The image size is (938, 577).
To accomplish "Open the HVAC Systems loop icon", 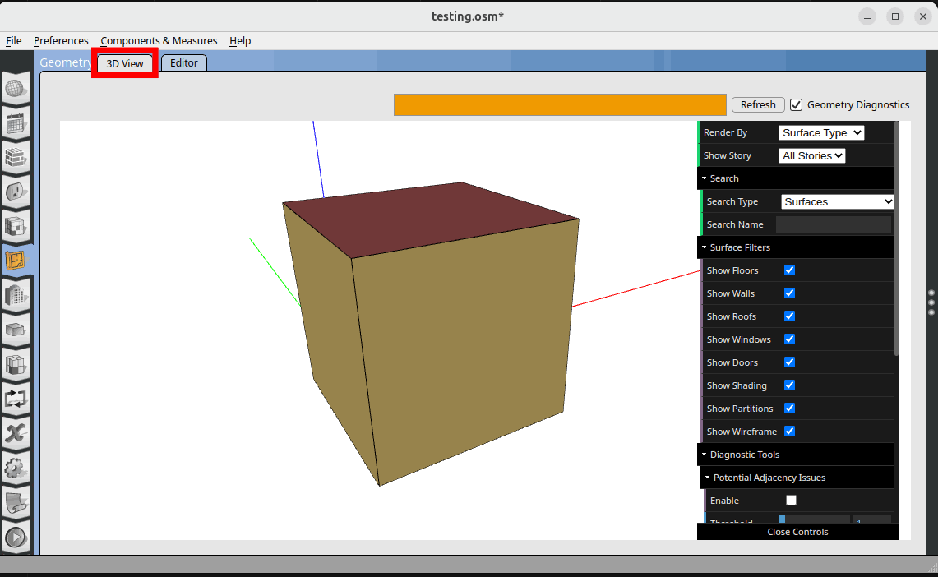I will pos(16,399).
